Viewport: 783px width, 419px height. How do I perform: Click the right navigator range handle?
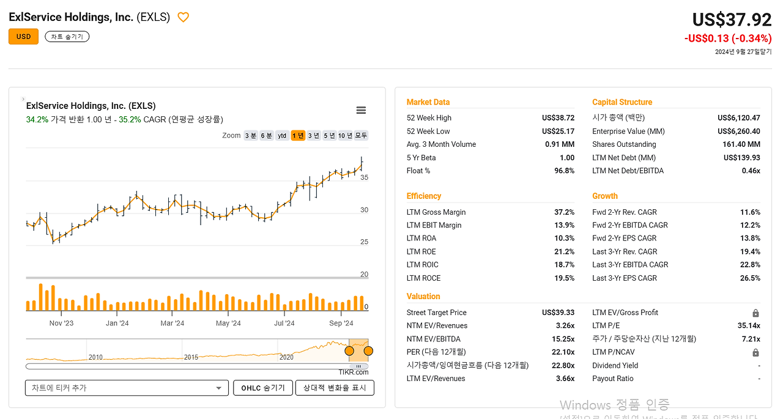(x=368, y=350)
